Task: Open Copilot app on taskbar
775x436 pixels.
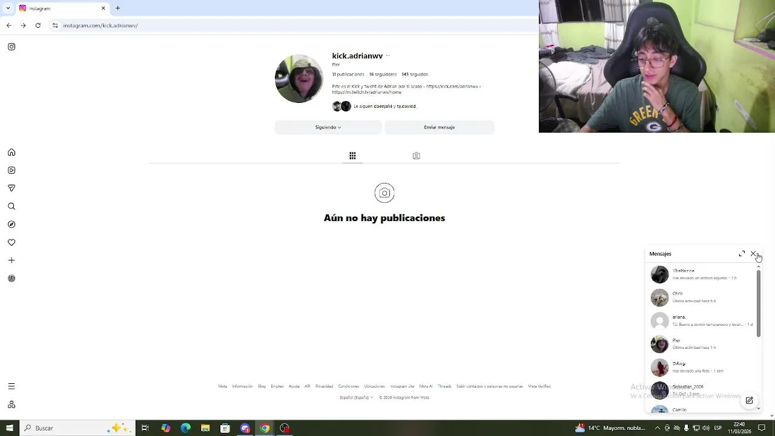Action: (x=165, y=428)
